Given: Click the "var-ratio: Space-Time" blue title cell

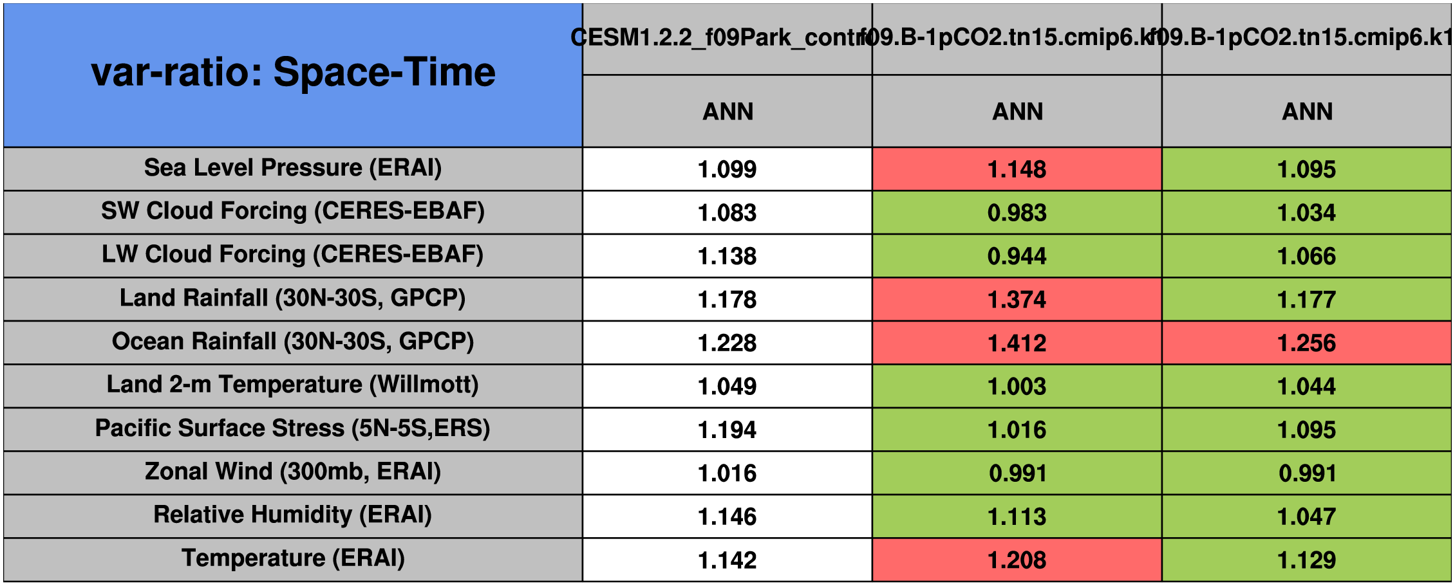Looking at the screenshot, I should point(293,74).
